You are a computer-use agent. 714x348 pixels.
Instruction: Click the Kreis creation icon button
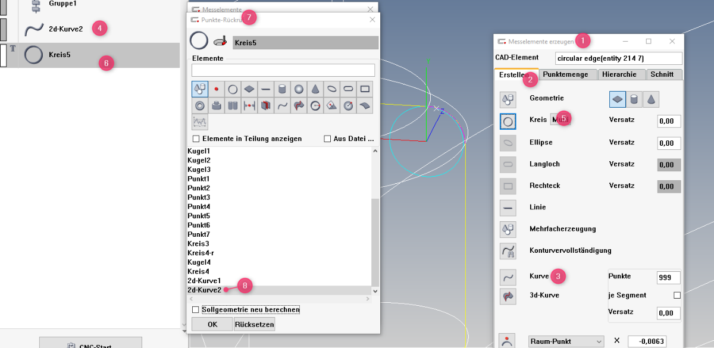[x=508, y=121]
